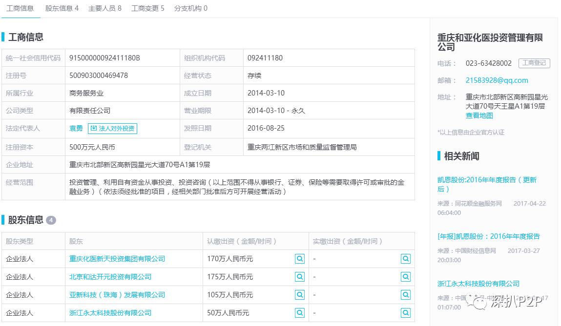
Task: Click the industry value 商务服务业
Action: pyautogui.click(x=86, y=93)
